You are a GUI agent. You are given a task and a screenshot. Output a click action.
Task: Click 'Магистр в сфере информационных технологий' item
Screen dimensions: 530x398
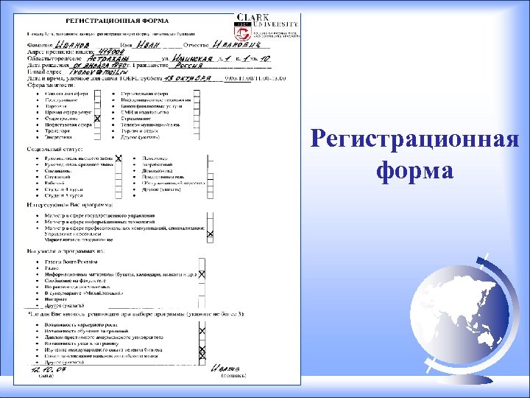click(99, 222)
